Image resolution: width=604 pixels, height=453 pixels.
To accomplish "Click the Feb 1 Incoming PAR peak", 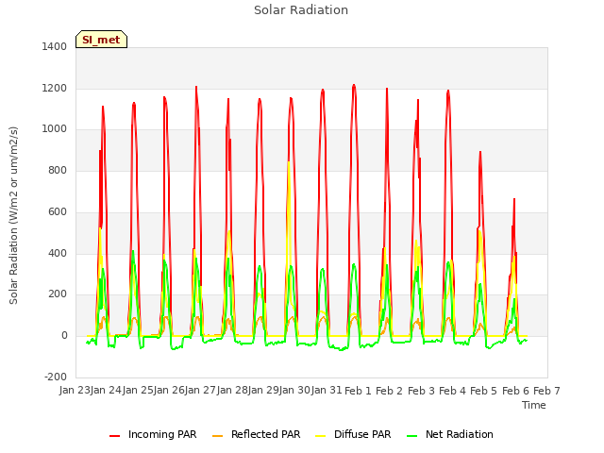I will (x=354, y=85).
